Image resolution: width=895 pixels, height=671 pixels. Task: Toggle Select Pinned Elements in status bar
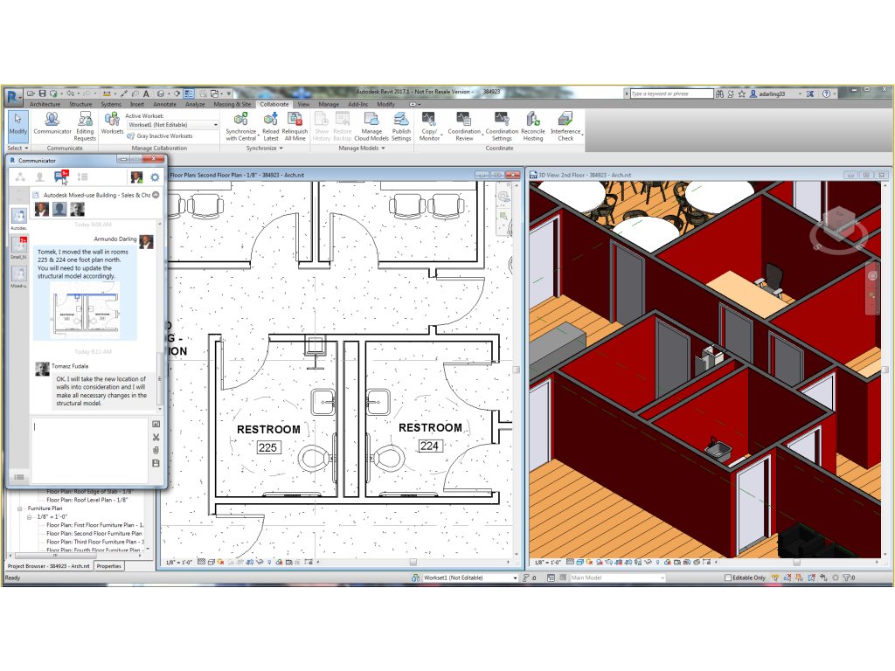[799, 578]
